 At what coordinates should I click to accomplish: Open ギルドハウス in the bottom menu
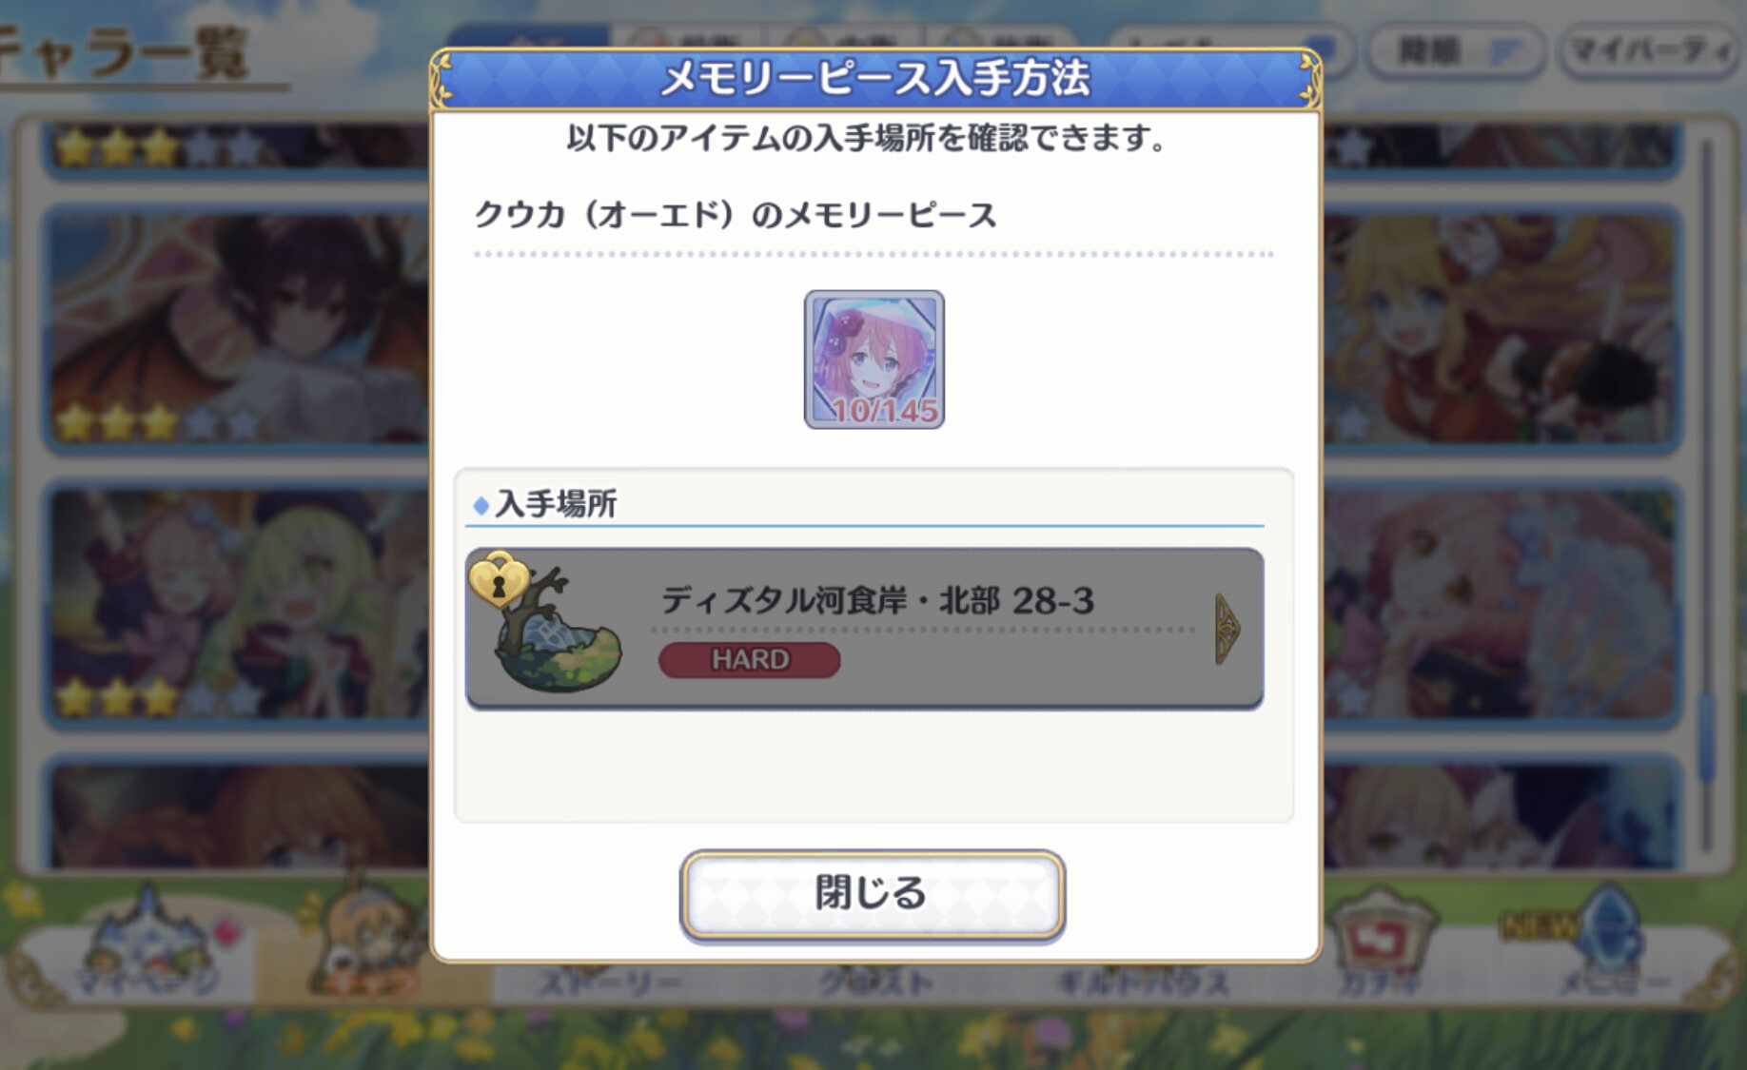[x=1142, y=982]
